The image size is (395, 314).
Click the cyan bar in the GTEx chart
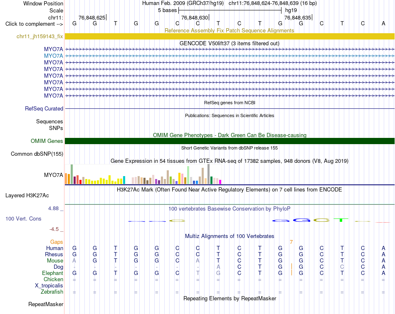click(124, 180)
